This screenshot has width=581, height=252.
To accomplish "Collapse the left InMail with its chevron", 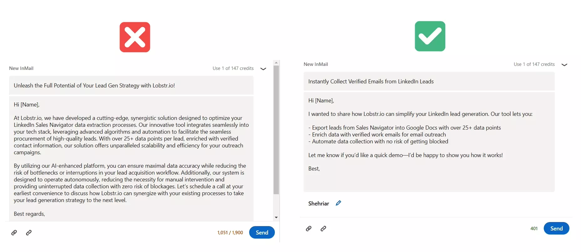I will tap(263, 69).
